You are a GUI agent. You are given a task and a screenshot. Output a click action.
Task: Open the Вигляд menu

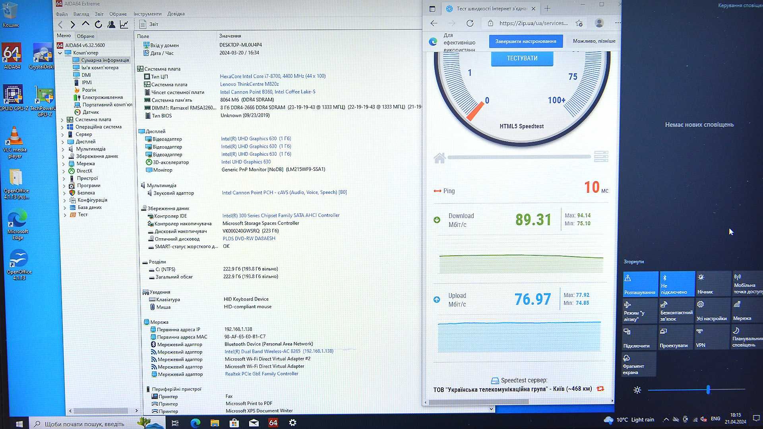(81, 14)
